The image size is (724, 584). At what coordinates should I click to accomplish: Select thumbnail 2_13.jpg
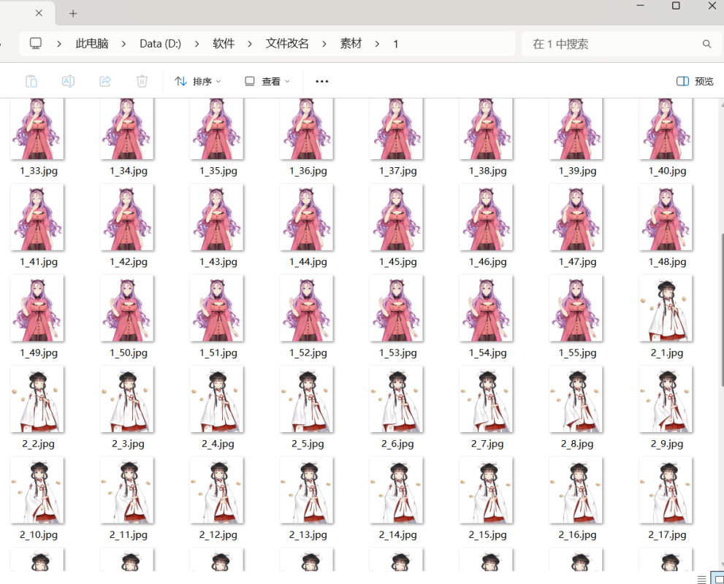307,490
